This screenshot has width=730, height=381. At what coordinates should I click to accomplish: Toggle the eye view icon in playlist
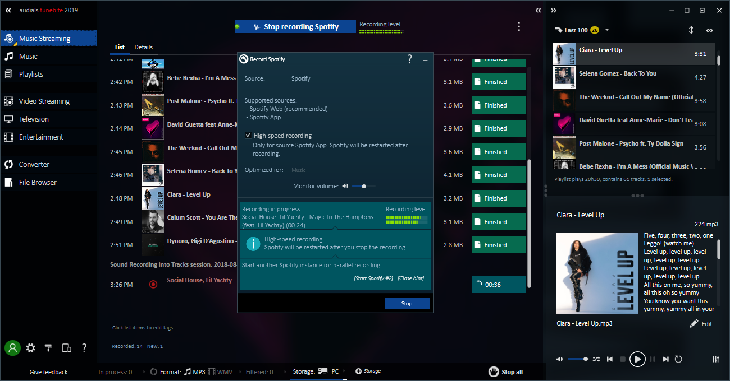pos(710,30)
